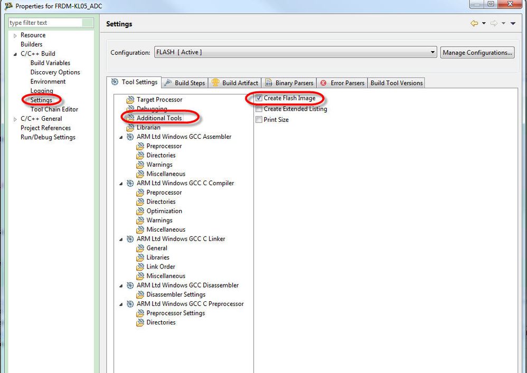Select Environment in the left tree
Screen dimensions: 527x373
[x=48, y=82]
